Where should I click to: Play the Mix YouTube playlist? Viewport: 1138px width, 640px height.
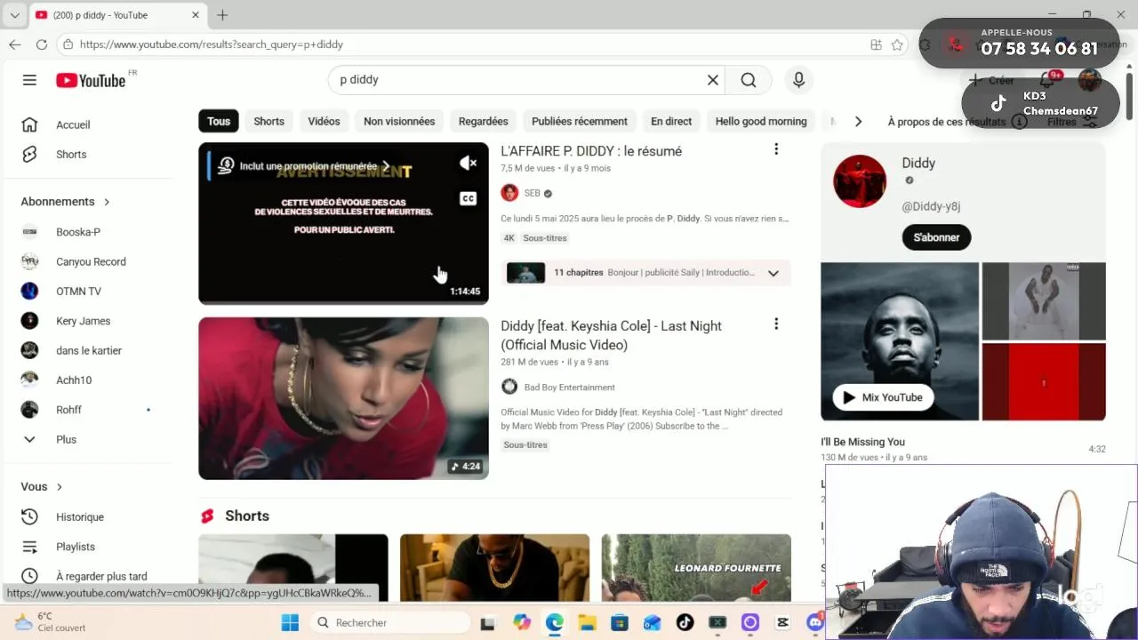pos(882,397)
